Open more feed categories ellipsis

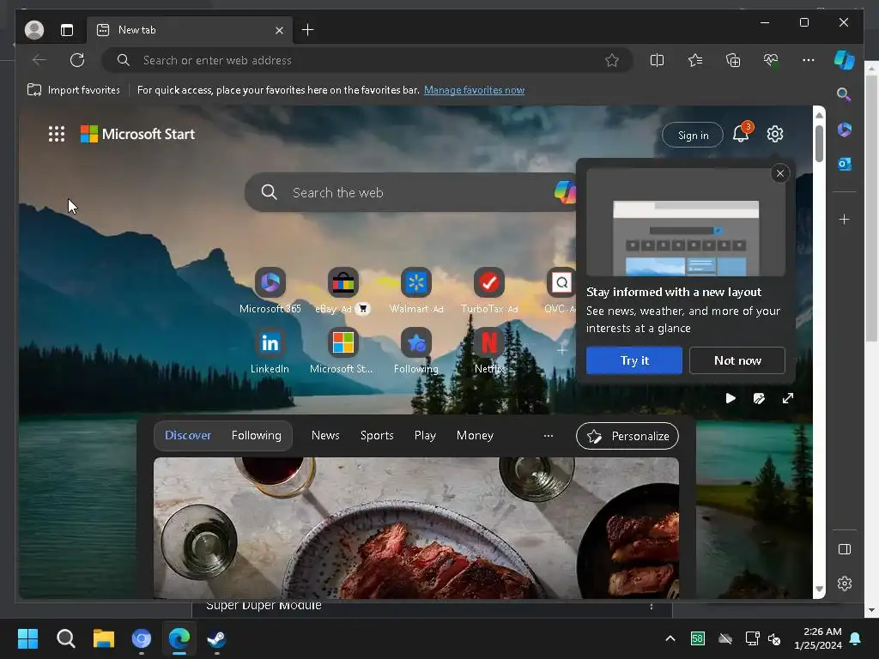pos(549,435)
